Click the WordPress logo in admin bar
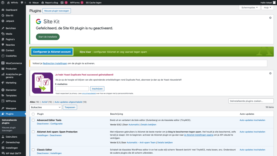This screenshot has width=277, height=156. [3, 2]
